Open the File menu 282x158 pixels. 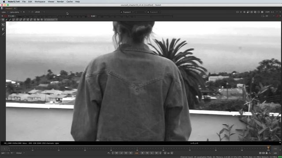click(x=24, y=2)
